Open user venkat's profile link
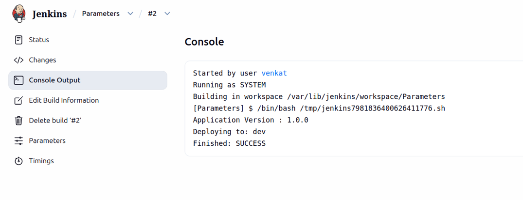523x200 pixels. tap(274, 73)
